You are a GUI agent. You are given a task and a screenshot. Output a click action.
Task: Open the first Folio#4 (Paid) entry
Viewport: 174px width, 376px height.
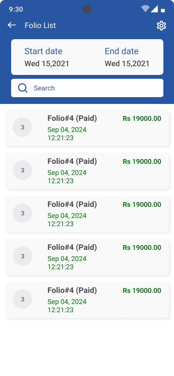[x=87, y=128]
